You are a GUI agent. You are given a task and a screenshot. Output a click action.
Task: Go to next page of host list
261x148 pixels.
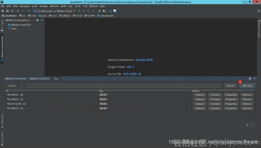pyautogui.click(x=253, y=125)
